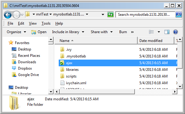185x114 pixels.
Task: Open the View menu
Action: 33,23
